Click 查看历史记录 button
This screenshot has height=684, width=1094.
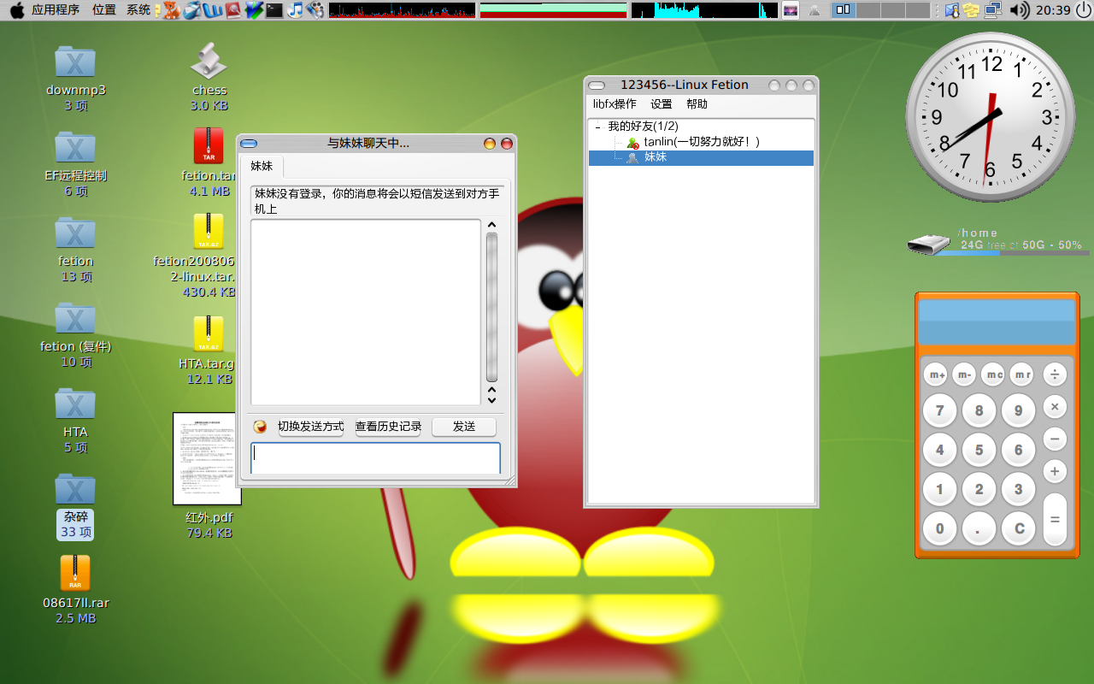(388, 427)
